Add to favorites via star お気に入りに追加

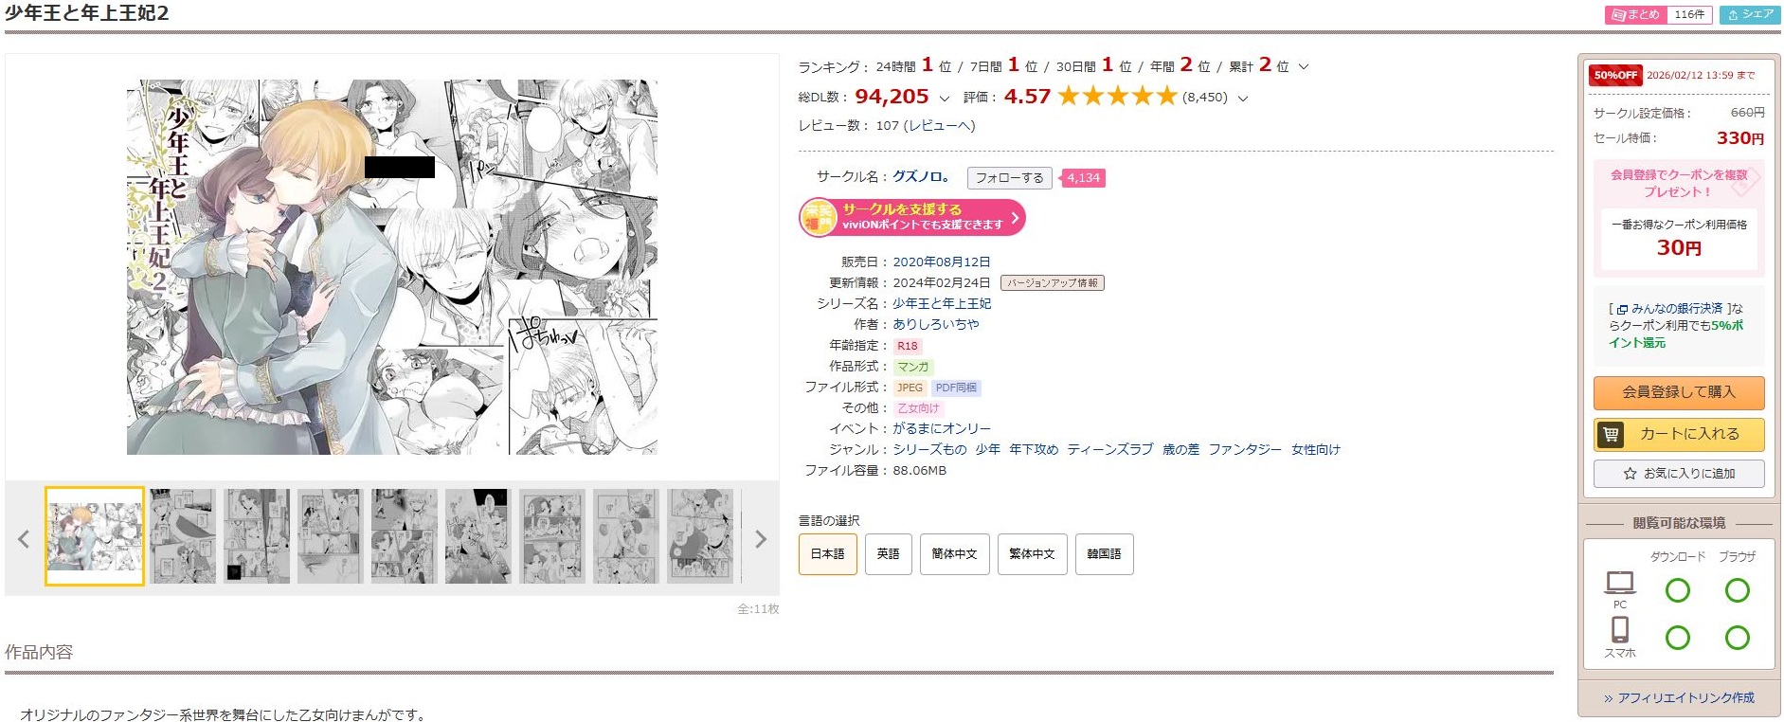[1679, 474]
